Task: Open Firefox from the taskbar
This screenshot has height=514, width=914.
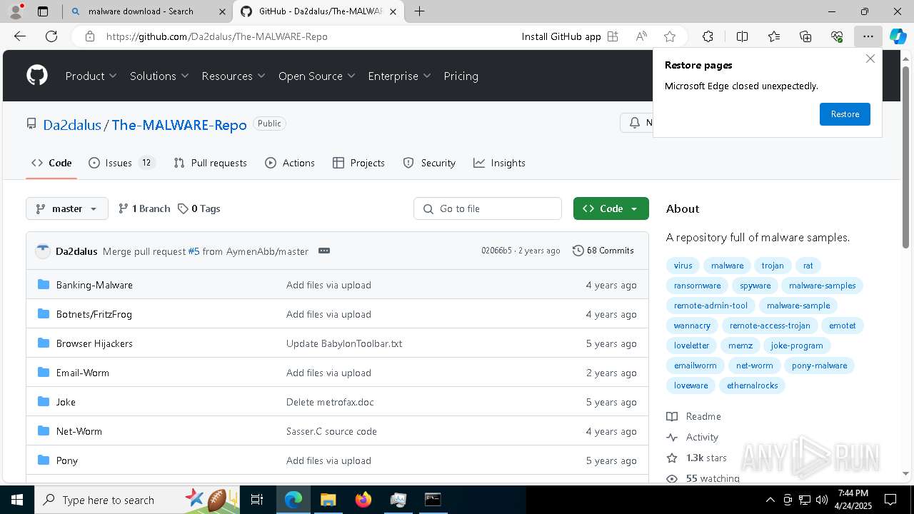Action: point(363,500)
